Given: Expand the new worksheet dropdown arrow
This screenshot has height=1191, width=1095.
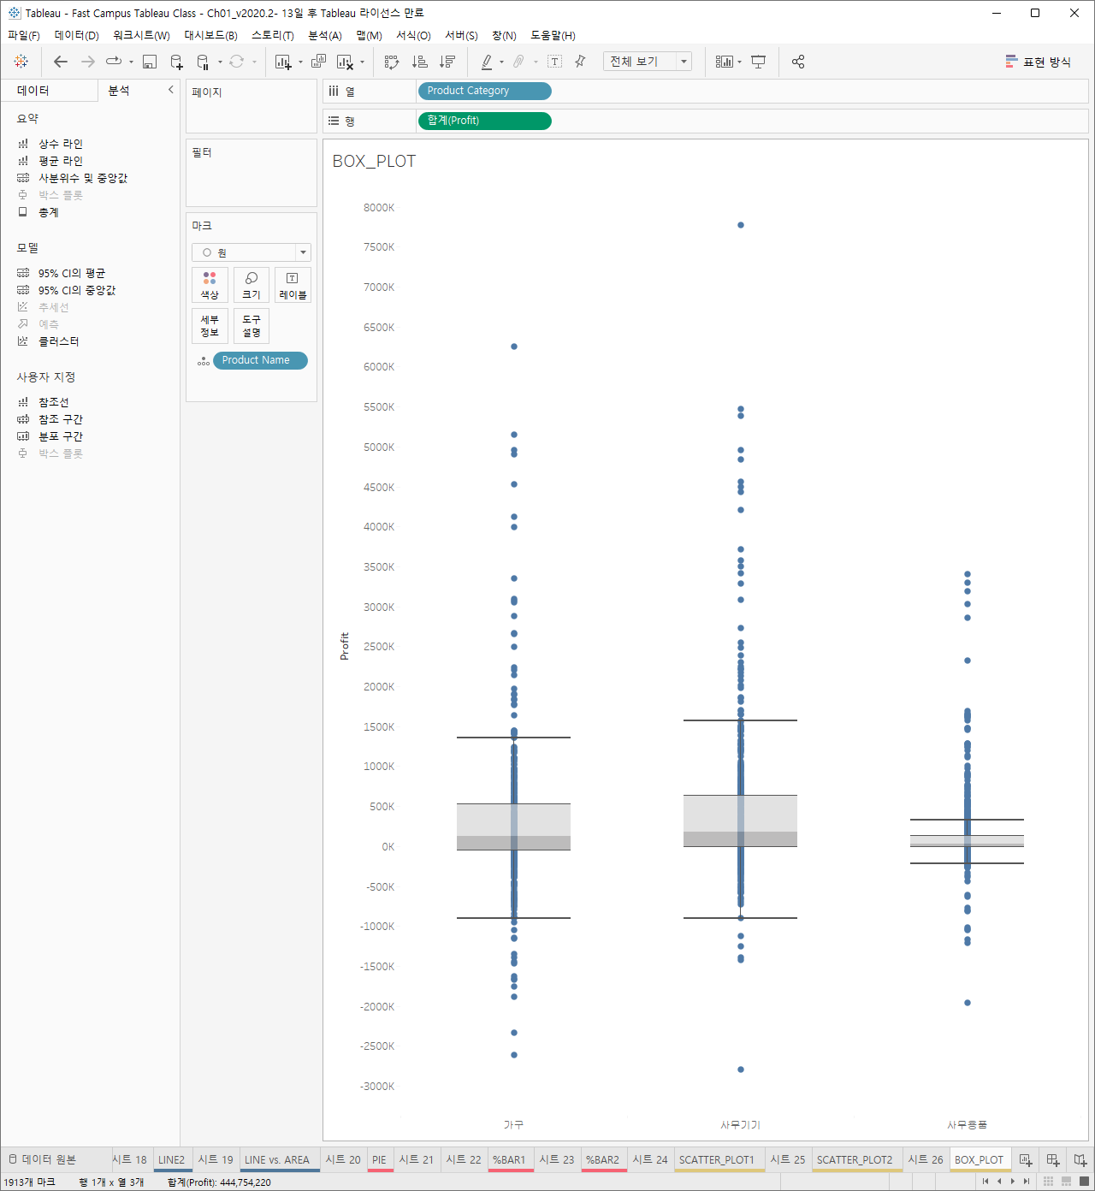Looking at the screenshot, I should coord(300,62).
